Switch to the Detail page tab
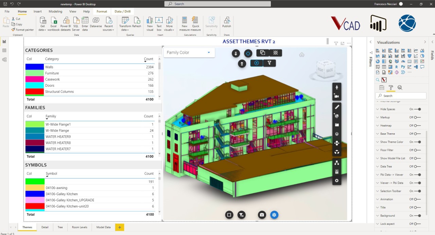 (x=45, y=227)
